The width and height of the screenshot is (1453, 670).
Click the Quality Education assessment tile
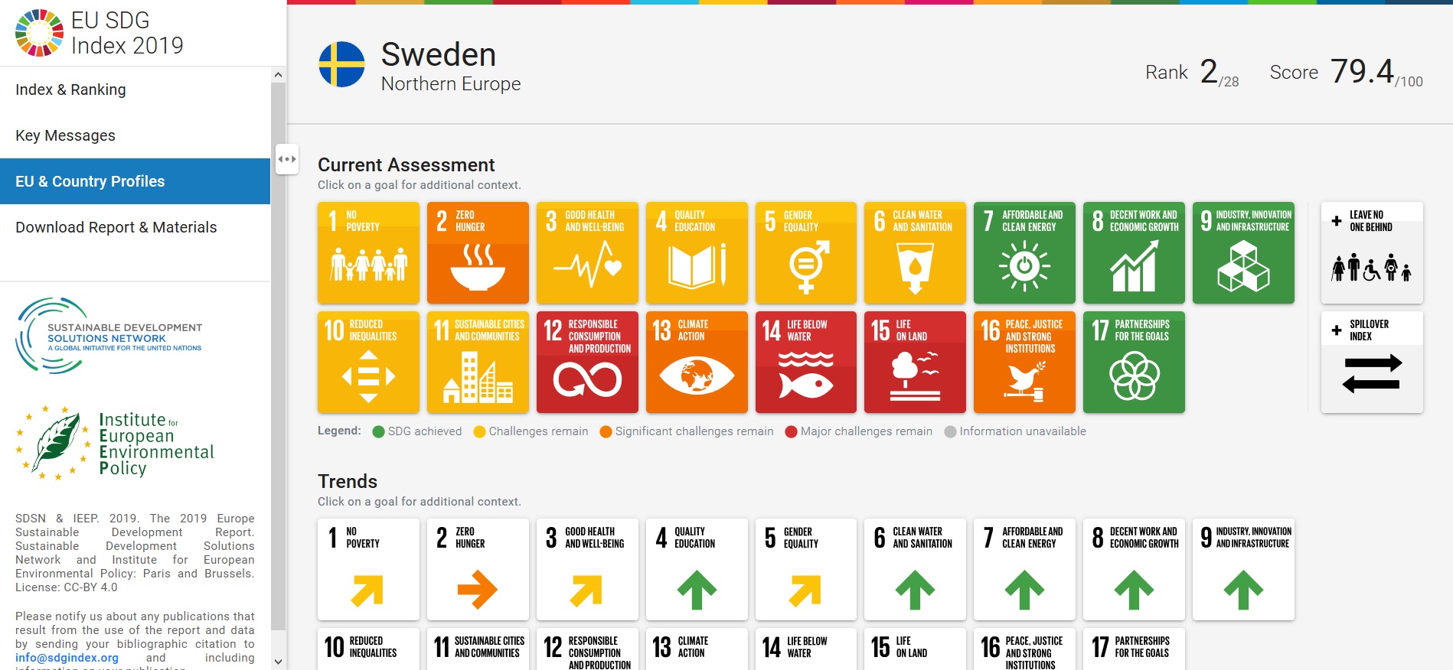click(x=697, y=253)
